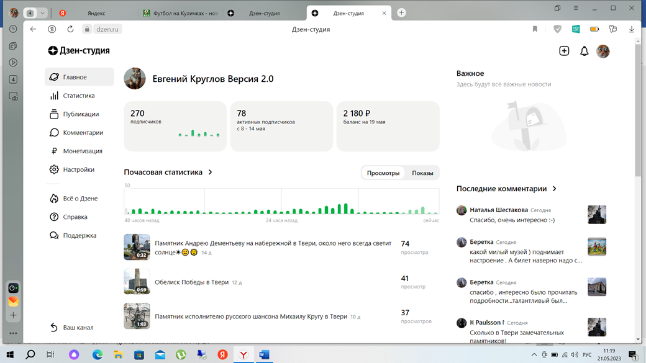Click the Ваш канал back arrow icon
Screen dimensions: 646x363
click(x=54, y=327)
